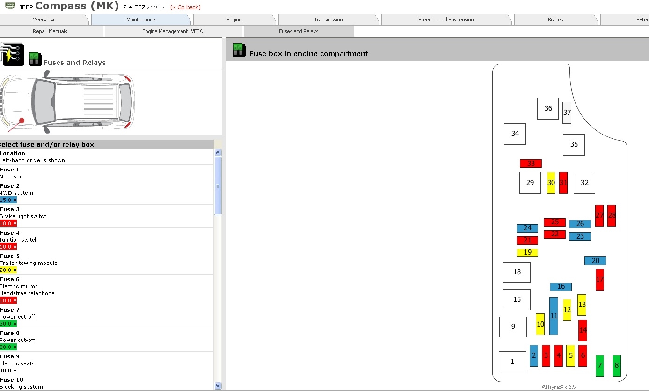Select Location 1 in the list
The image size is (649, 391).
click(107, 156)
